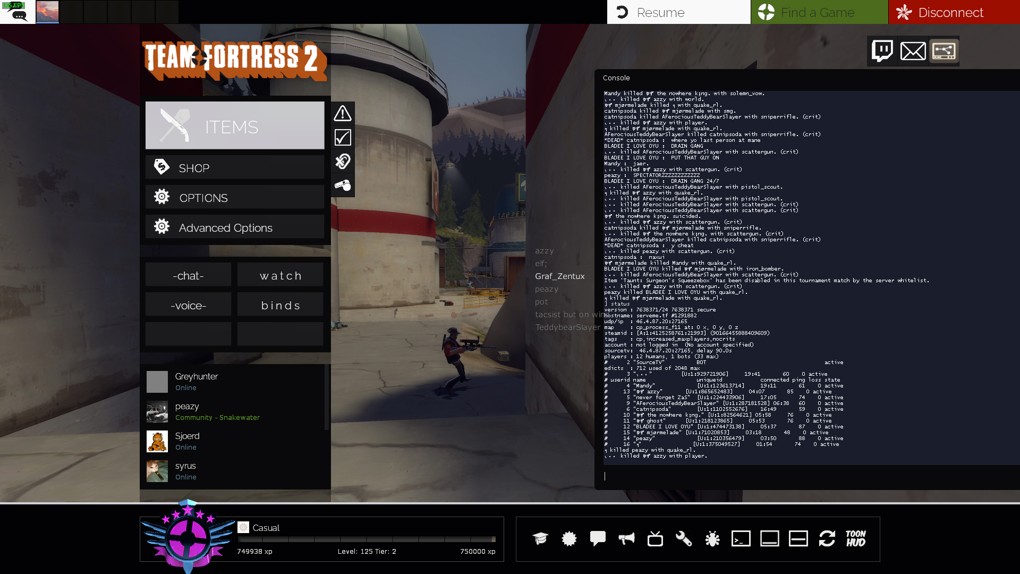Click player name Graf_Zentux

click(559, 276)
